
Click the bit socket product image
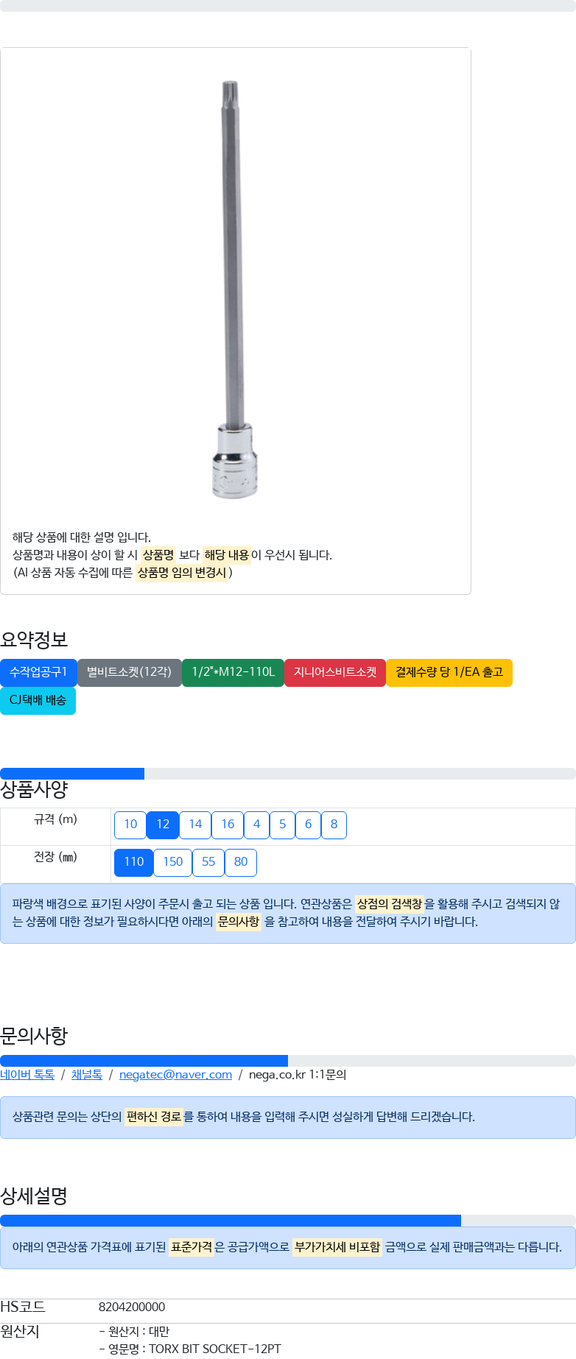tap(234, 289)
